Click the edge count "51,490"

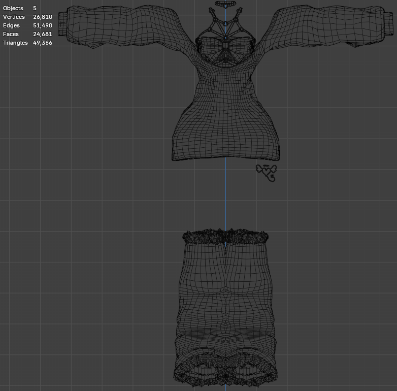click(x=43, y=25)
